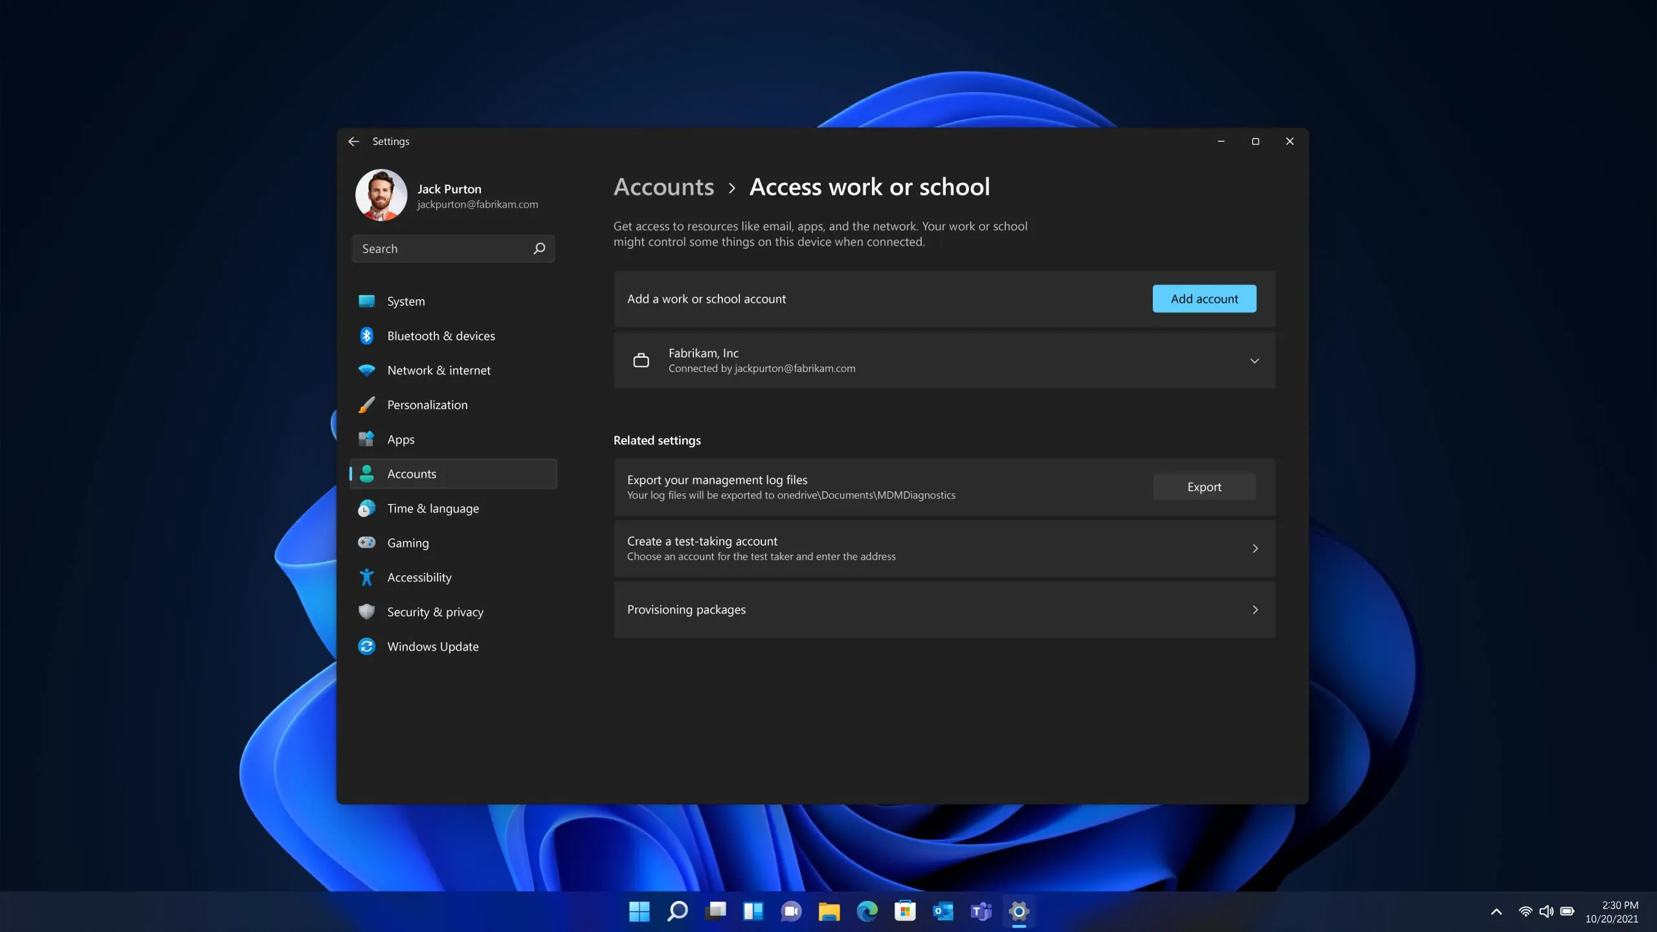This screenshot has height=932, width=1657.
Task: Select Security & privacy in sidebar
Action: (435, 612)
